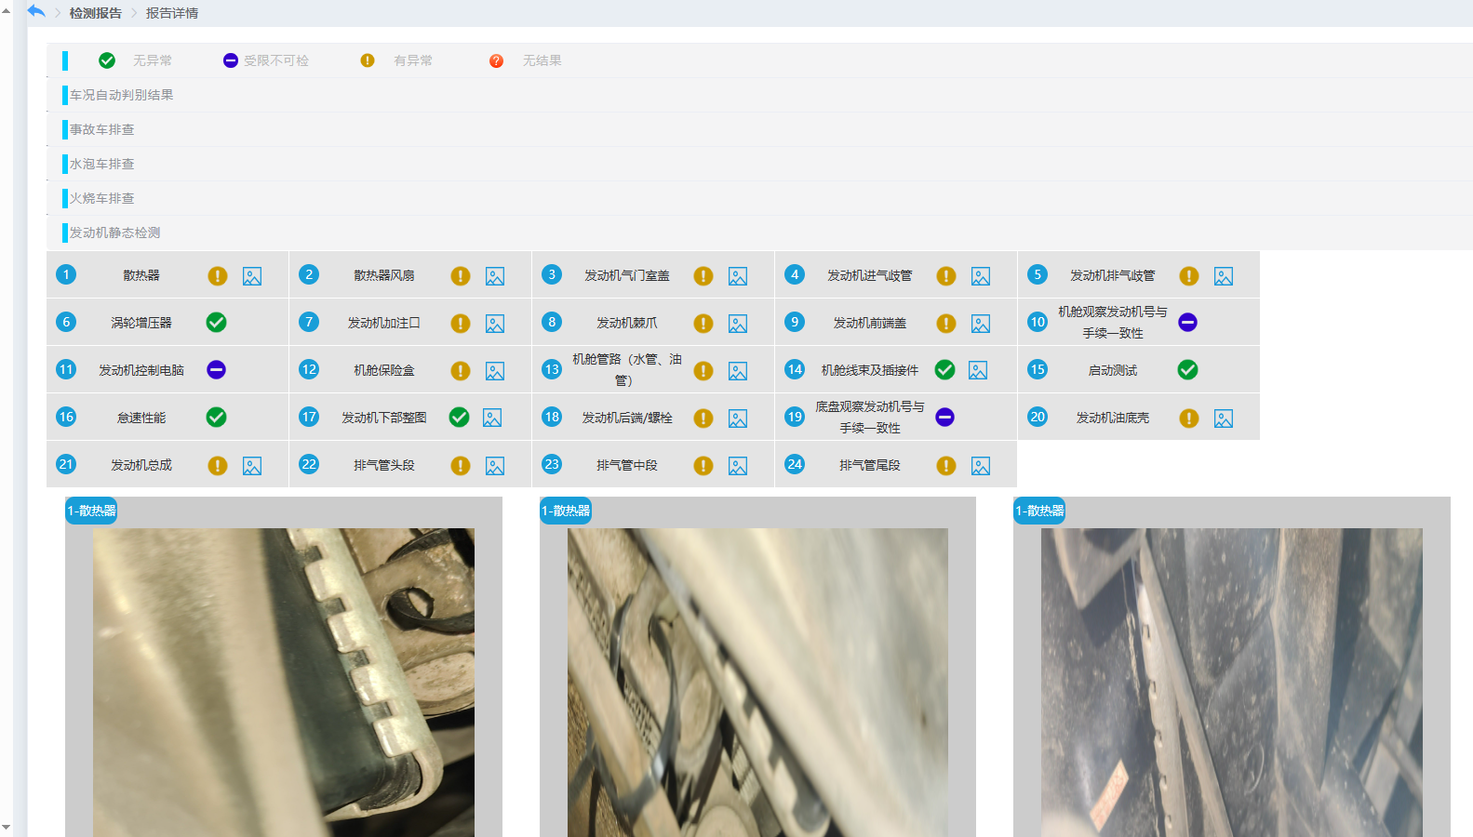Screen dimensions: 1473x837
Task: Open picture icon for 发动机棘爪
Action: coord(738,324)
